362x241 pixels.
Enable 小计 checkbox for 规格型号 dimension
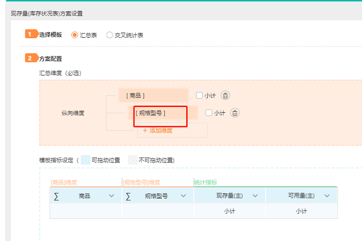pos(208,113)
